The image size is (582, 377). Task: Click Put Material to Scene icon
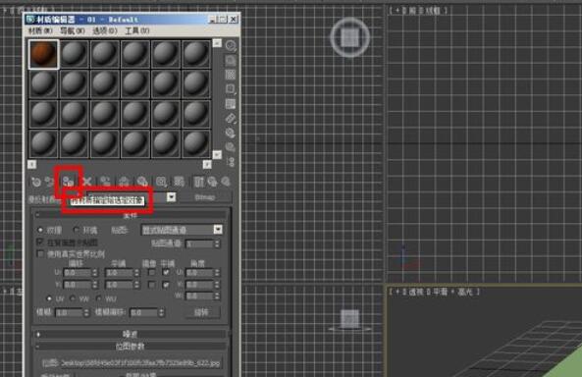coord(50,182)
